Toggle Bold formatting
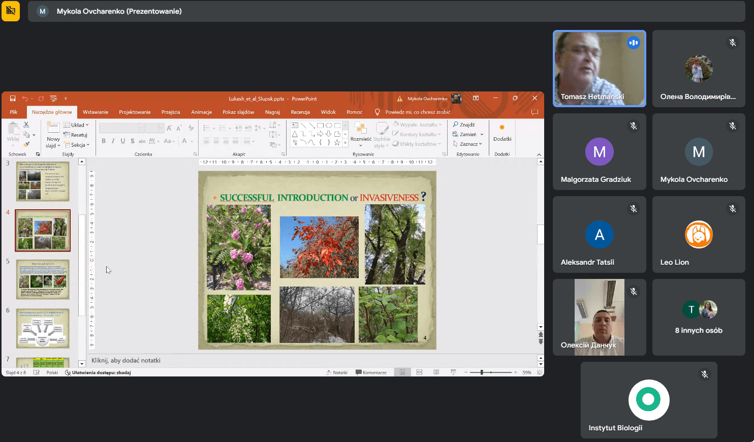Viewport: 754px width, 442px height. pyautogui.click(x=104, y=141)
